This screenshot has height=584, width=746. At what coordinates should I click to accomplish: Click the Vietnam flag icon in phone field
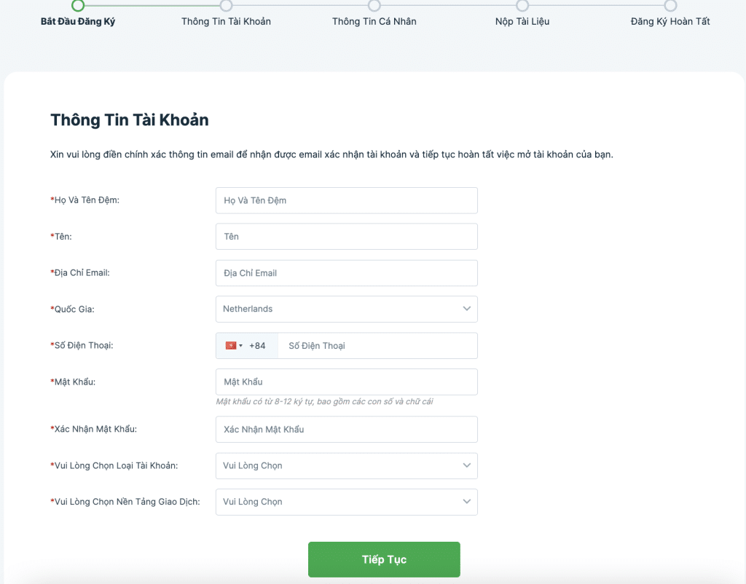tap(231, 346)
